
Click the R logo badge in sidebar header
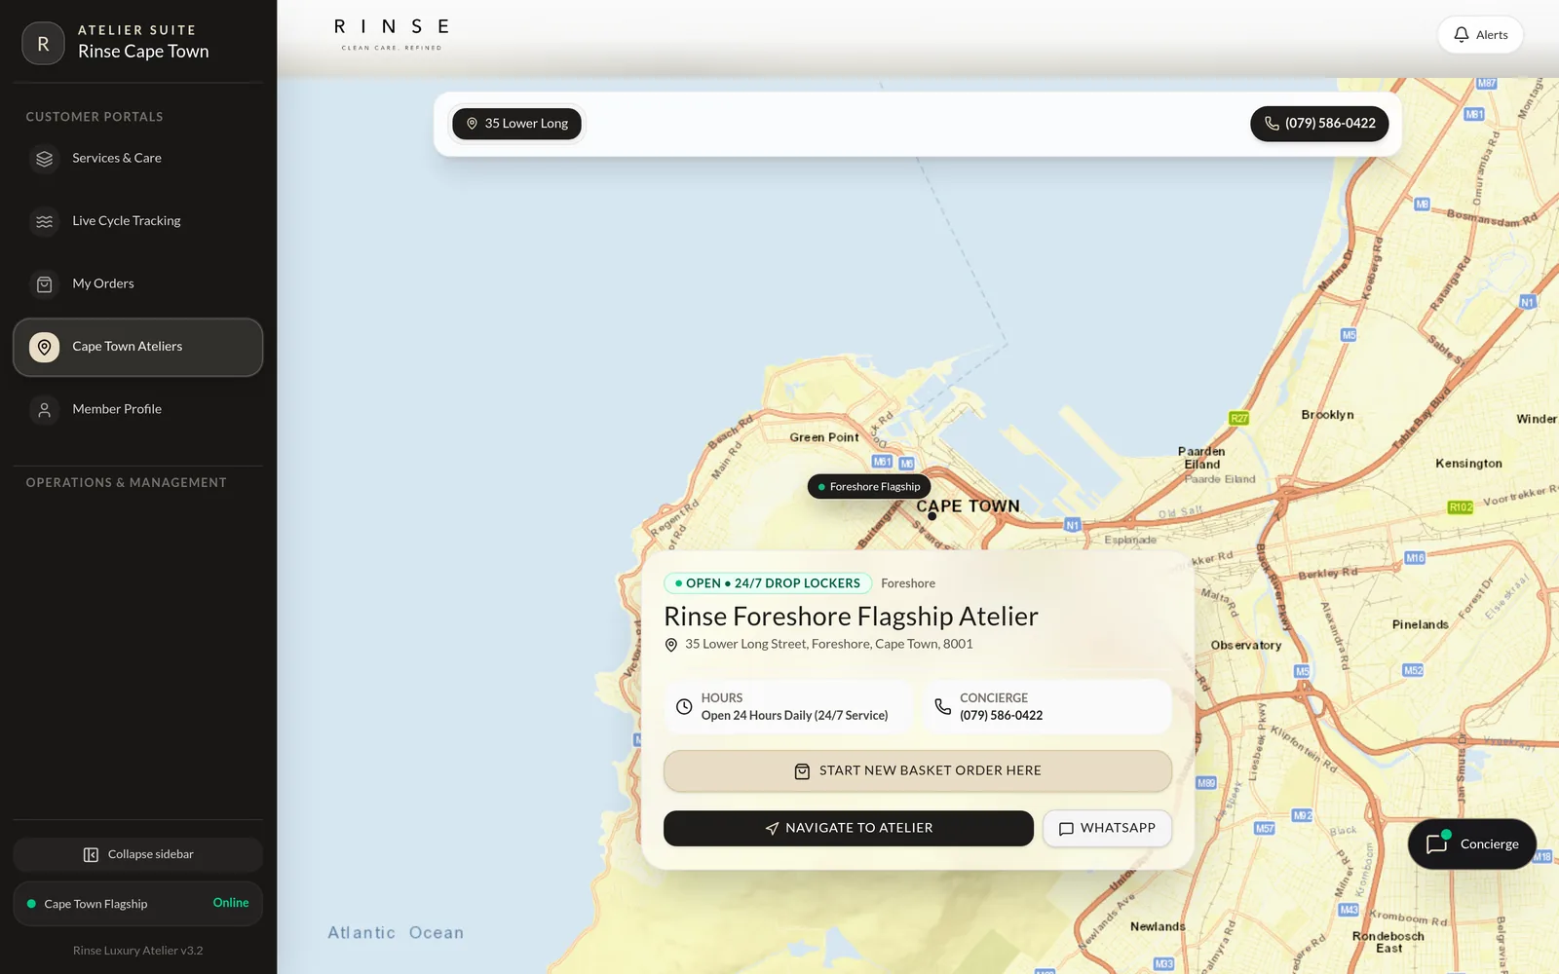click(43, 43)
